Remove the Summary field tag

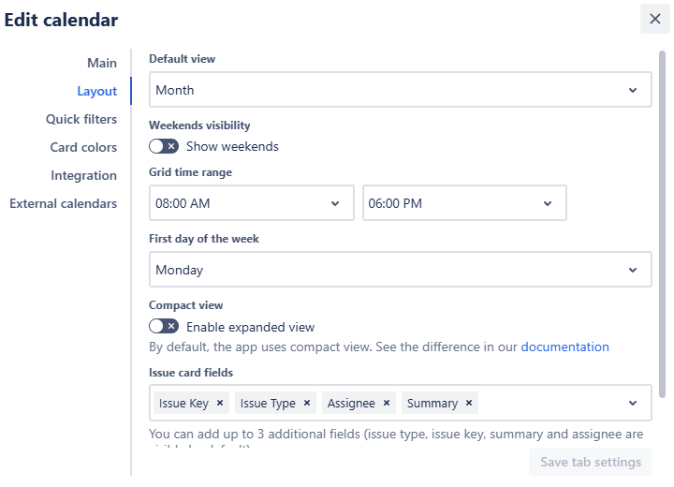(469, 404)
